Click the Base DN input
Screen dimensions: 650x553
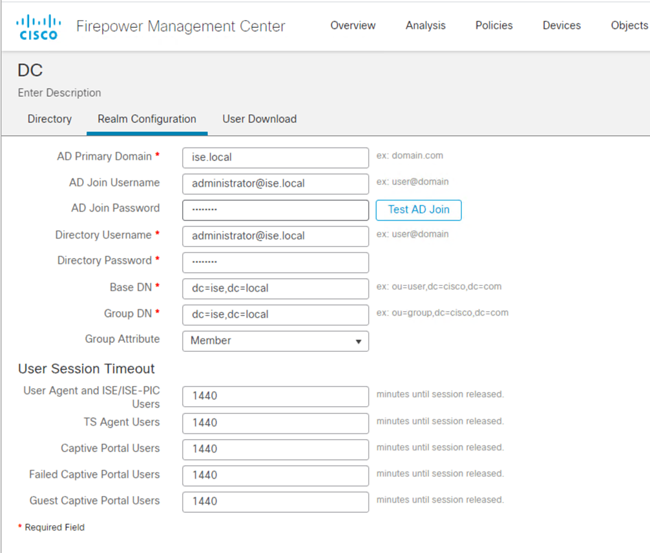point(275,288)
